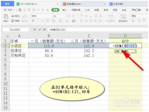Click the Copy (复制) icon
This screenshot has width=149, height=112.
tap(13, 21)
